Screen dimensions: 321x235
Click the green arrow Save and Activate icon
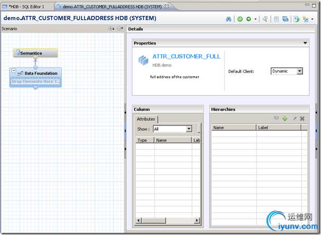[x=248, y=19]
